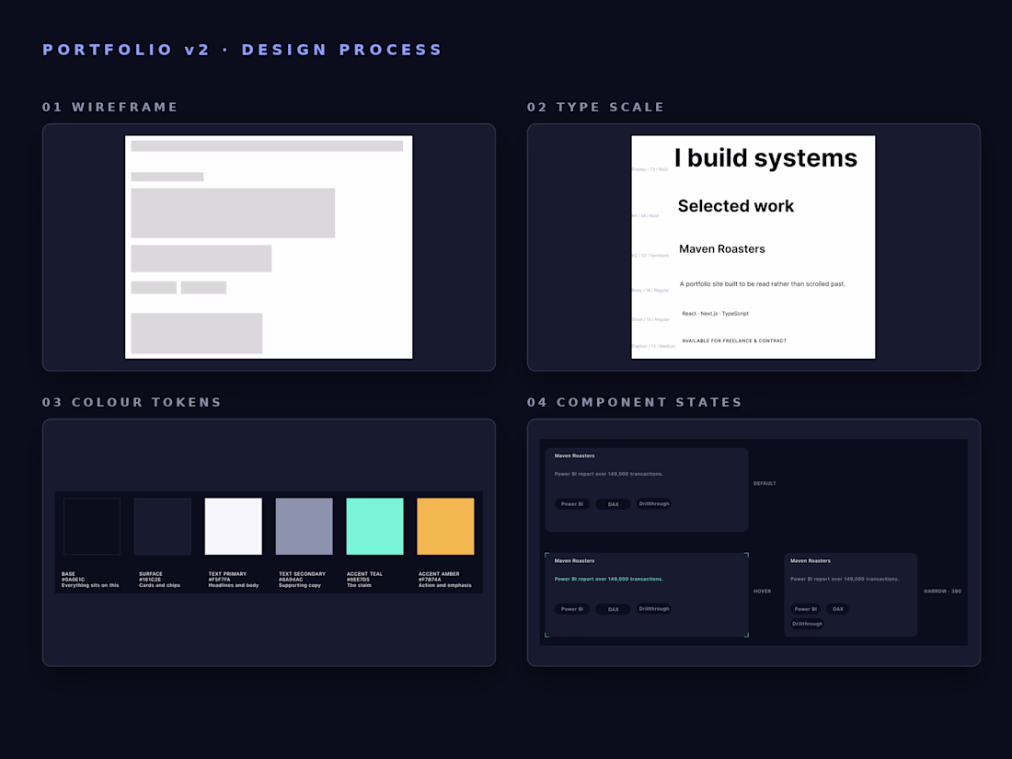Click the 'Power BI' chip in default card
The image size is (1012, 759).
pos(572,504)
